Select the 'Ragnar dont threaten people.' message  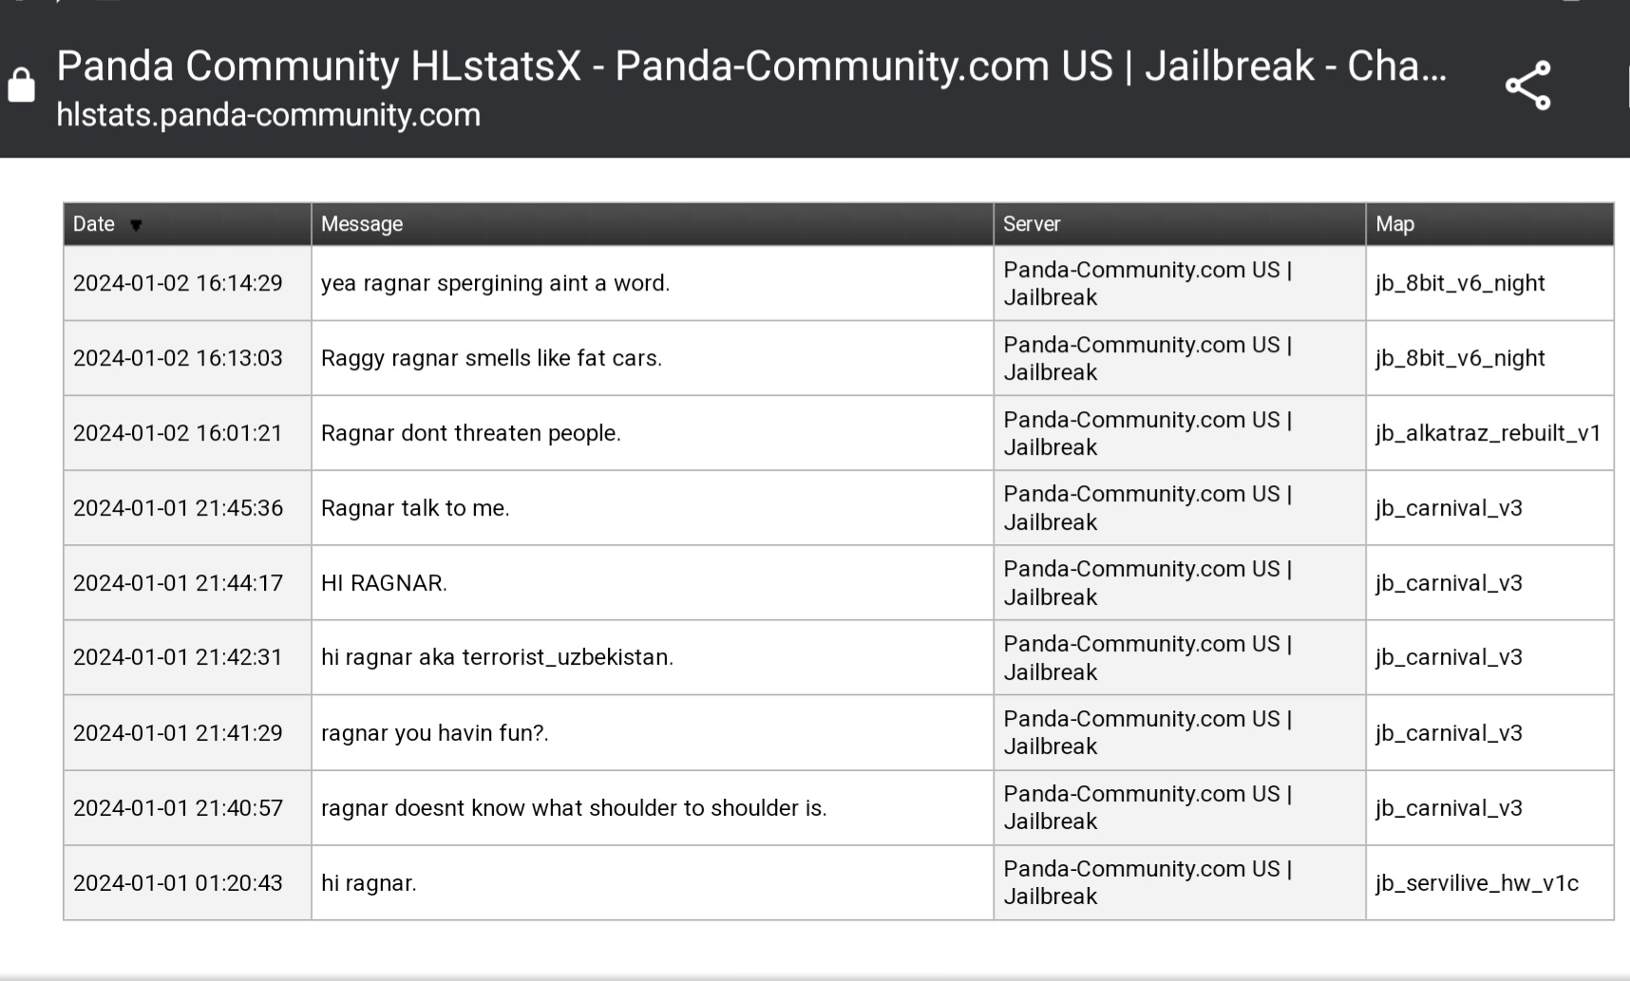(470, 433)
